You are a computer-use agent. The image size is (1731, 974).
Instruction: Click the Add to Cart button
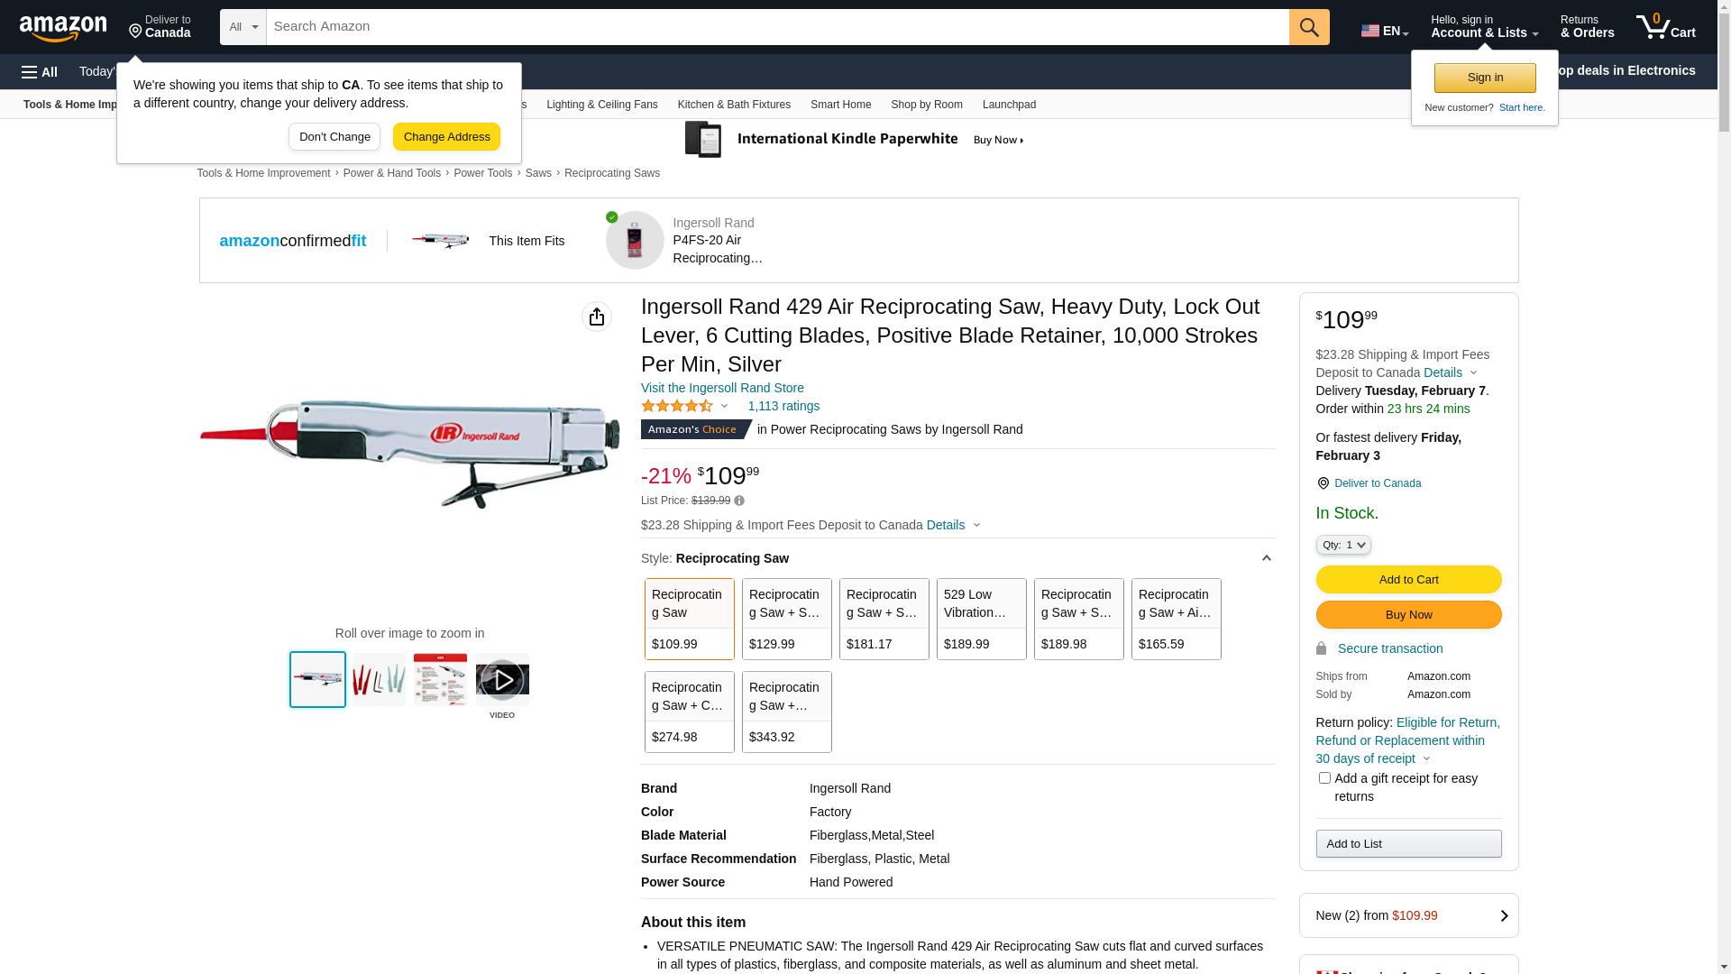point(1408,579)
